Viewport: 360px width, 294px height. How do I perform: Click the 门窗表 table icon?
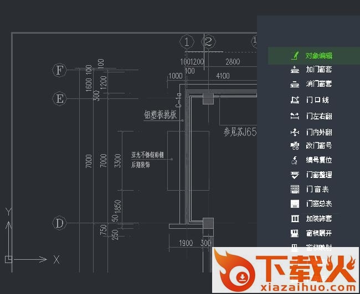point(295,190)
